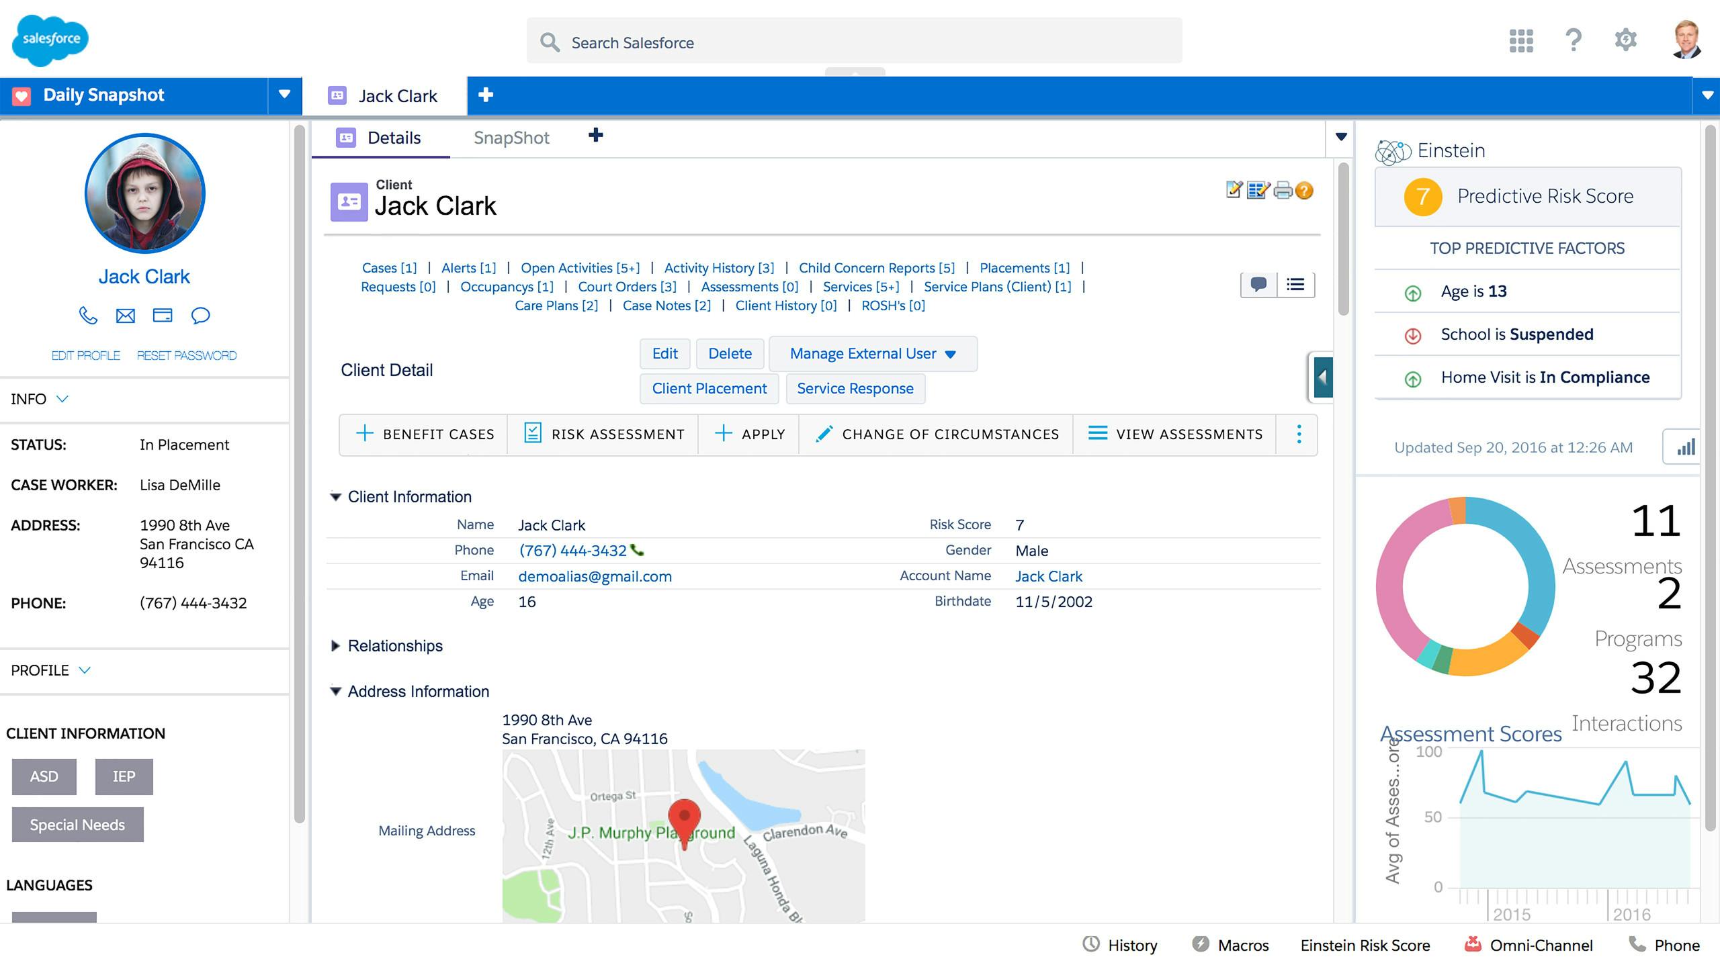Open the more actions vertical dots menu
1720x963 pixels.
(1299, 434)
